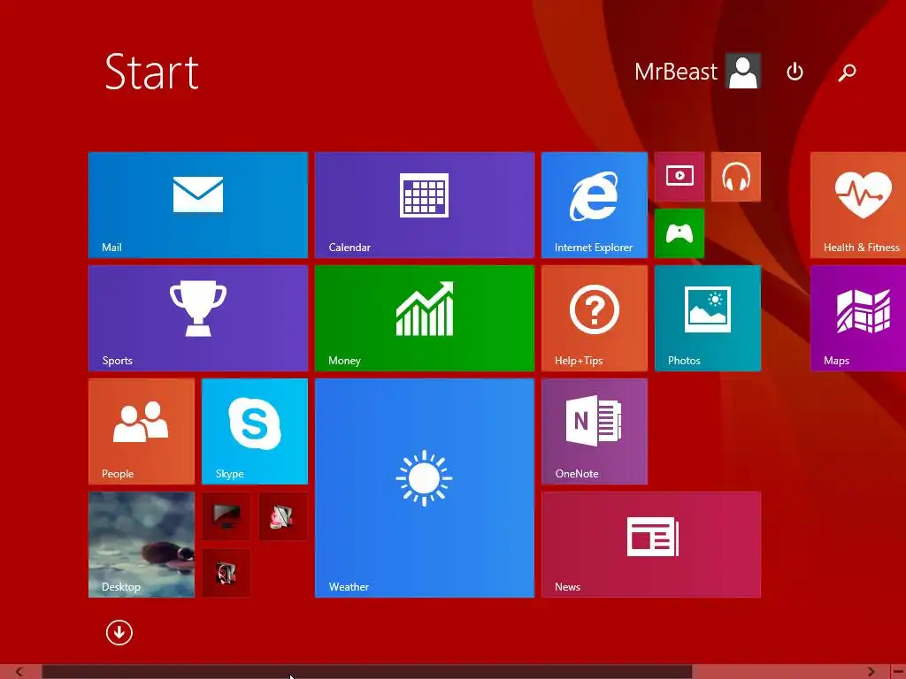Open the Maps tile
The image size is (906, 679).
pos(858,318)
